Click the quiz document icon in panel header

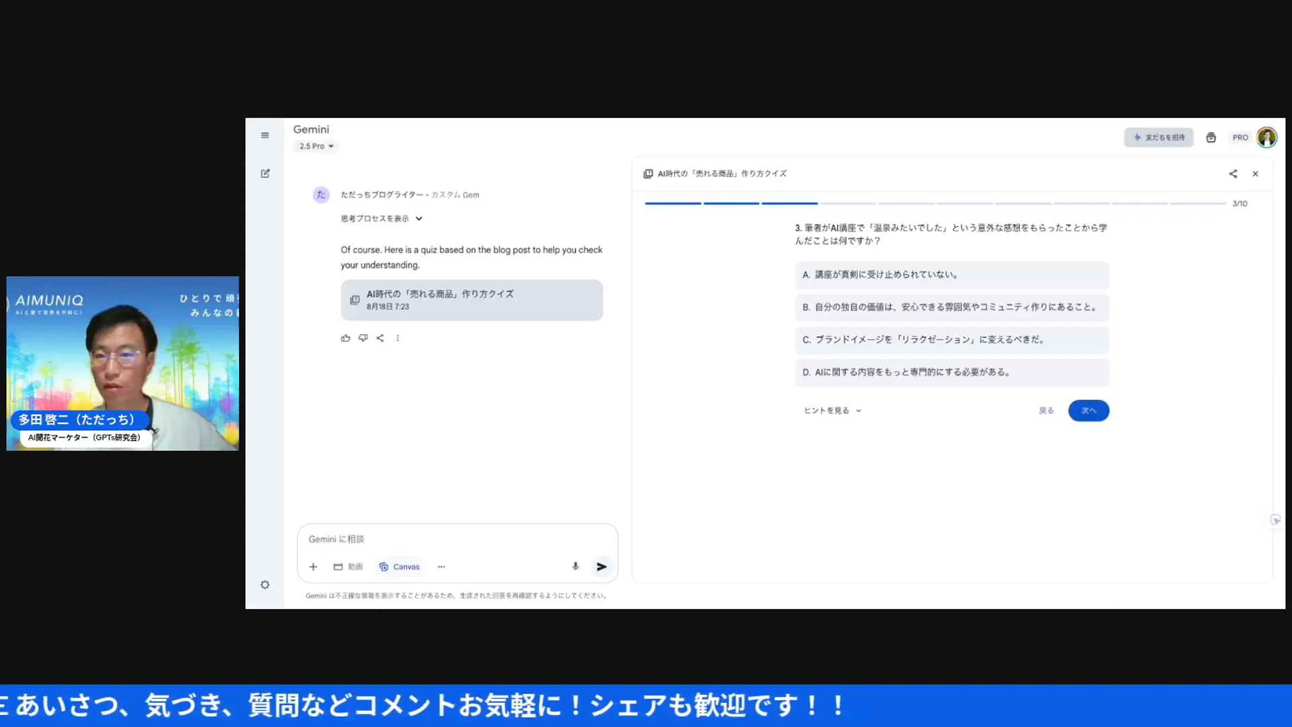(x=648, y=174)
